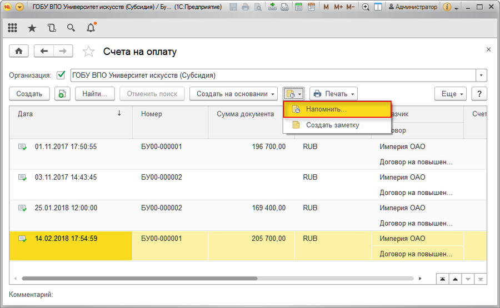Open notifications bell icon

(91, 28)
